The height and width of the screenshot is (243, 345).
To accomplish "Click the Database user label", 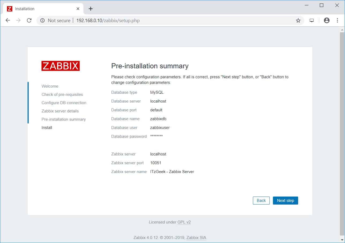I will point(124,128).
